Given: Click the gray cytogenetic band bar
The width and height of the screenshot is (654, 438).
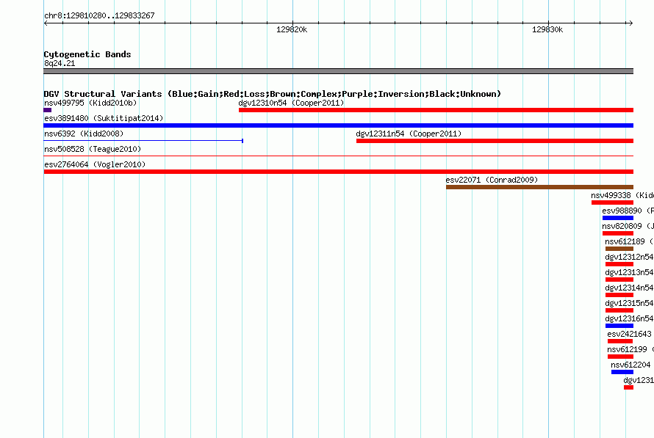Looking at the screenshot, I should (x=338, y=71).
